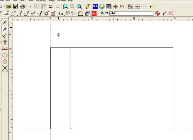Select the draw line tool
The width and height of the screenshot is (193, 140).
[7, 13]
